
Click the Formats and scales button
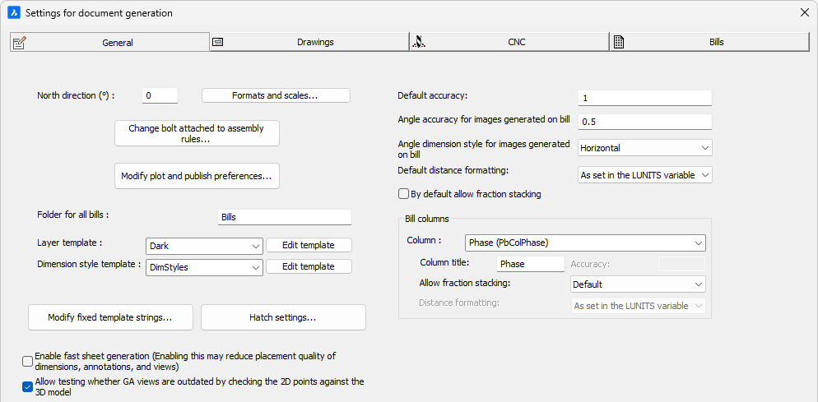[276, 95]
